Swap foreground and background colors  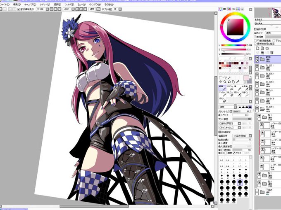tap(250, 77)
